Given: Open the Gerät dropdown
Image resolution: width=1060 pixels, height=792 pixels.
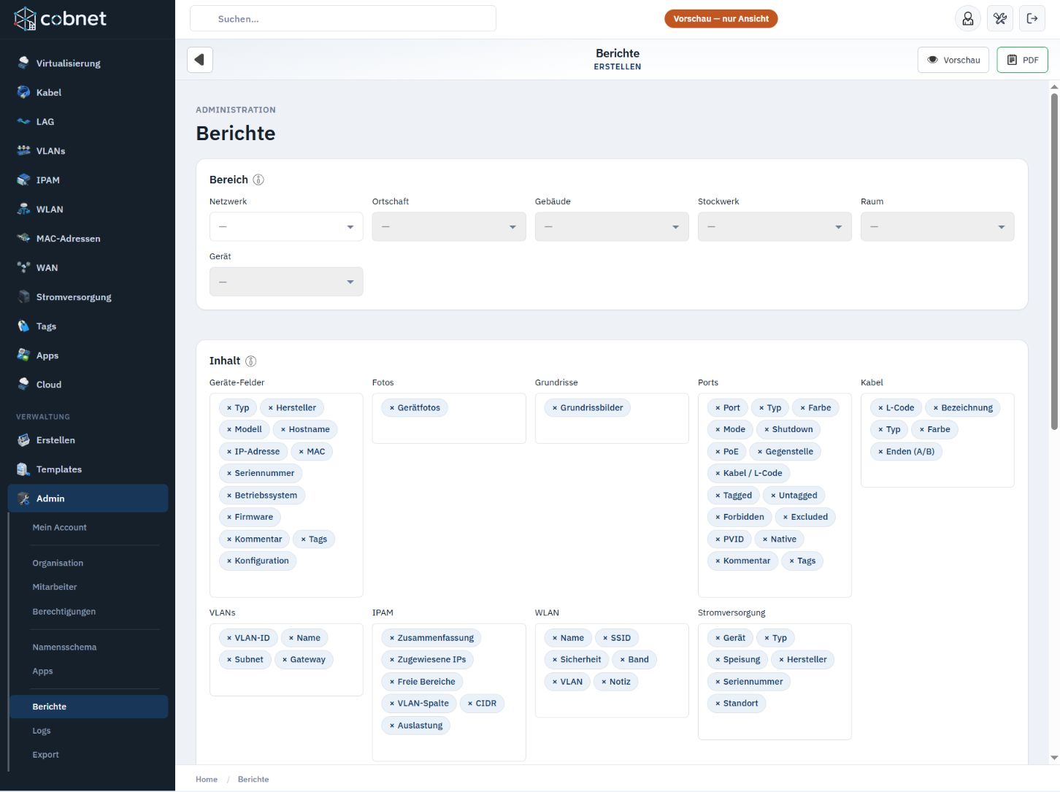Looking at the screenshot, I should pyautogui.click(x=286, y=282).
